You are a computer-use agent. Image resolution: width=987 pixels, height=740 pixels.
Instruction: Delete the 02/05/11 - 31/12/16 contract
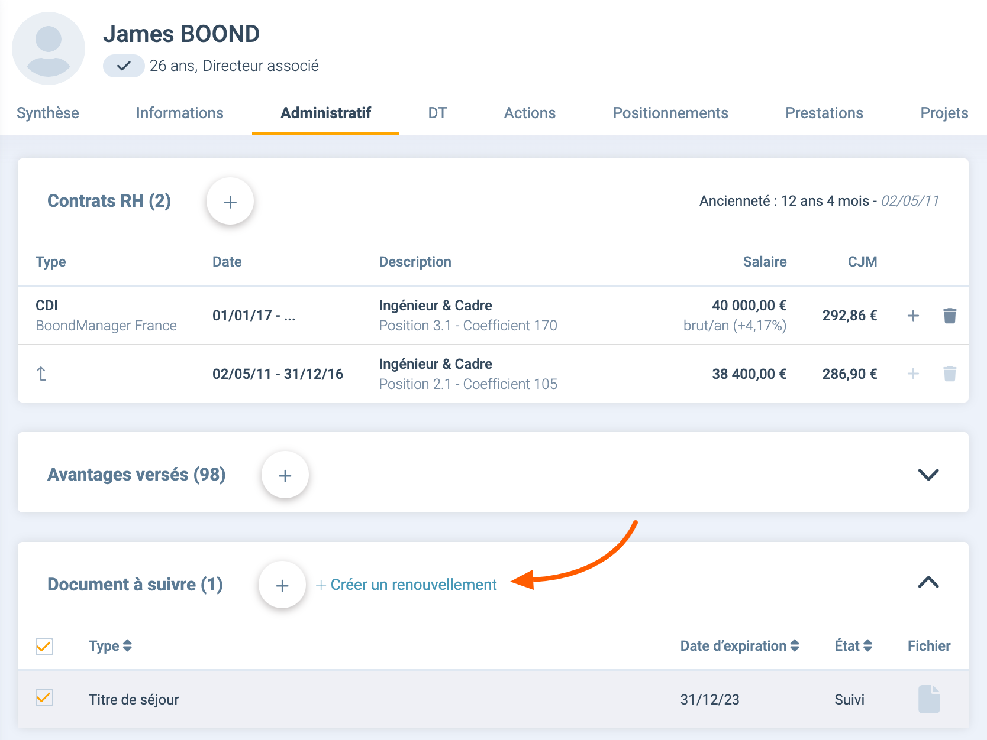[x=950, y=374]
